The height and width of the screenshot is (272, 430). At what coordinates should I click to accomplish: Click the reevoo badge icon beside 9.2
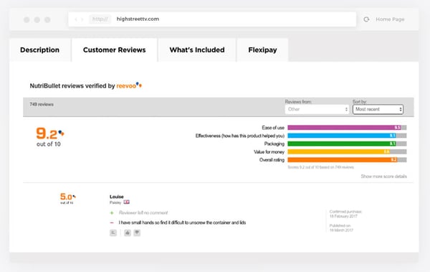tap(61, 133)
